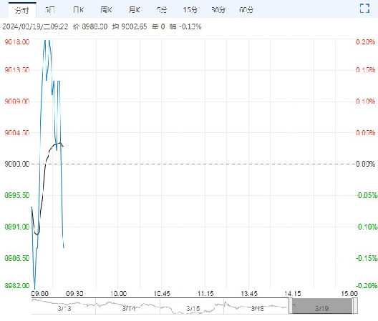Screen dimensions: 378x321
Task: Select the 30分 interval tab
Action: 218,10
